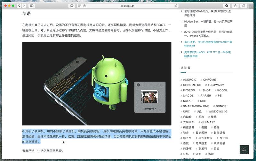The width and height of the screenshot is (256, 161).
Task: Open the FYDEOS tag
Action: (188, 90)
